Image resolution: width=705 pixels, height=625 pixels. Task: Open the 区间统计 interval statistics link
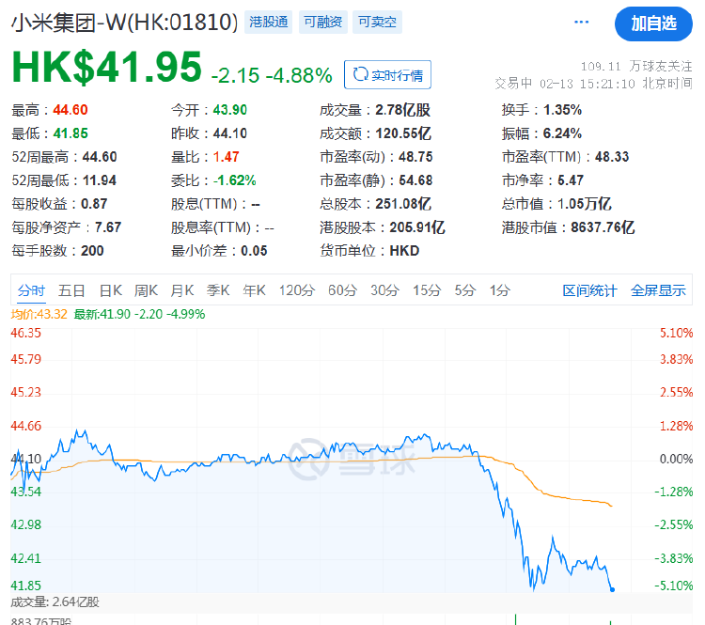click(590, 291)
